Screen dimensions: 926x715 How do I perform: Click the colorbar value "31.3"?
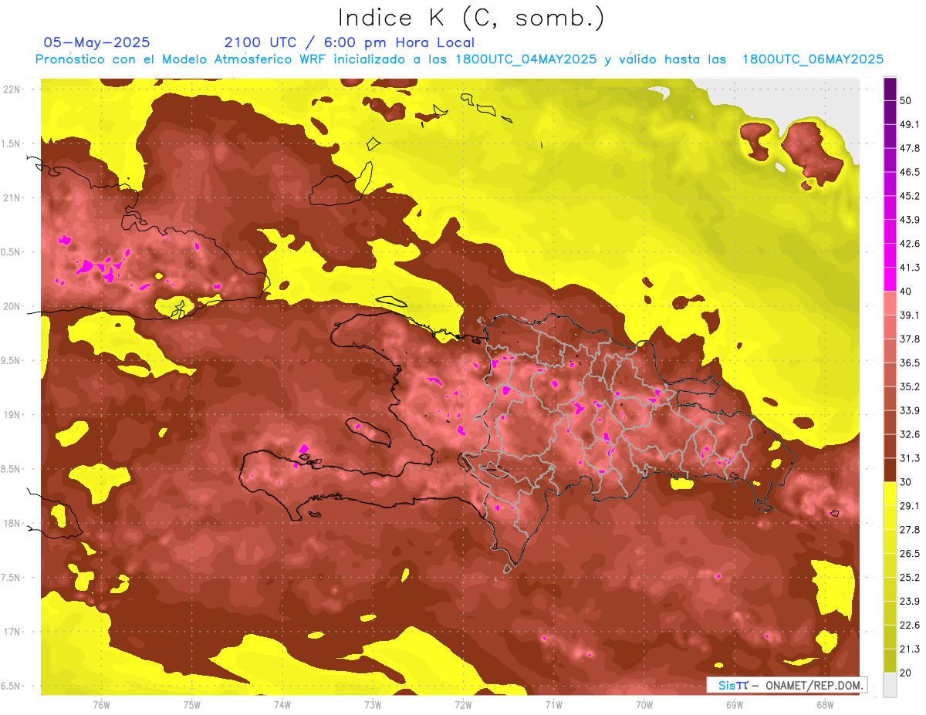coord(909,458)
